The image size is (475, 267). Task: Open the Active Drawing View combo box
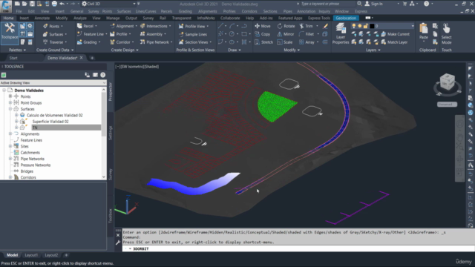pyautogui.click(x=53, y=82)
